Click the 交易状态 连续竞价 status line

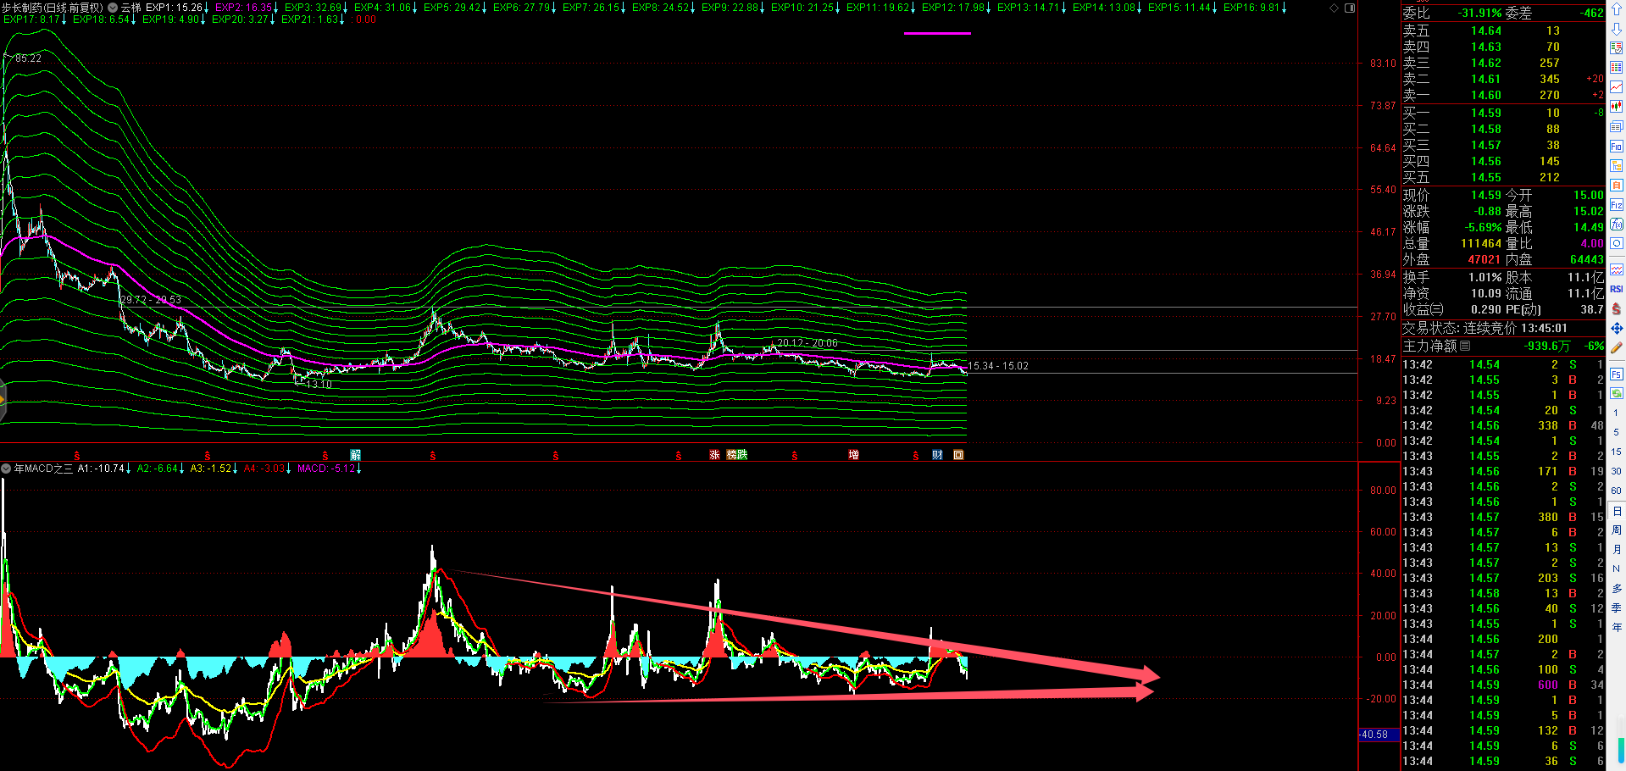(x=1484, y=328)
